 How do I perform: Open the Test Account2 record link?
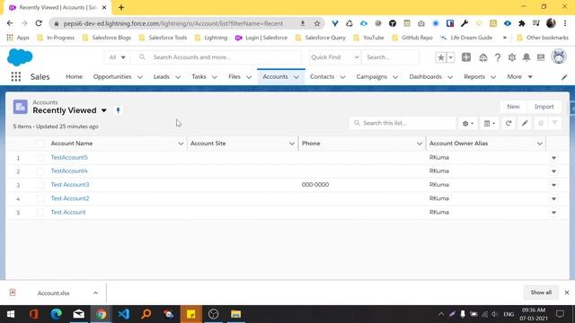pyautogui.click(x=70, y=198)
